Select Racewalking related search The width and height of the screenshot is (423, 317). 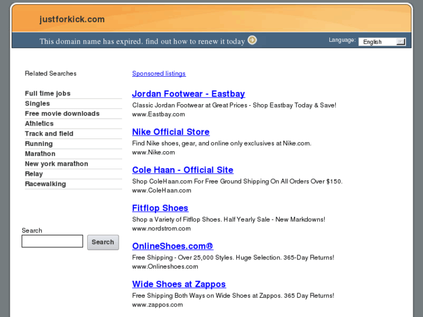[45, 184]
